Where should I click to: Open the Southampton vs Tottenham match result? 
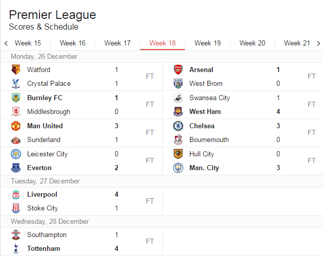[x=149, y=242]
